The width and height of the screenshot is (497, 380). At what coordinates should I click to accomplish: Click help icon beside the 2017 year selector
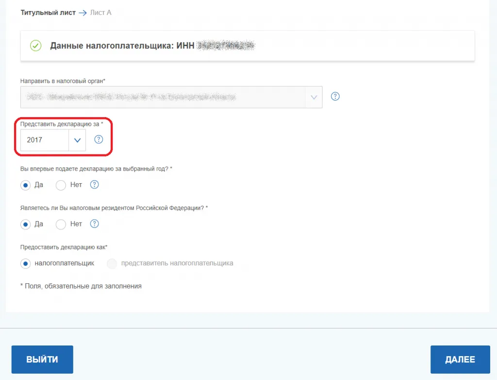99,139
